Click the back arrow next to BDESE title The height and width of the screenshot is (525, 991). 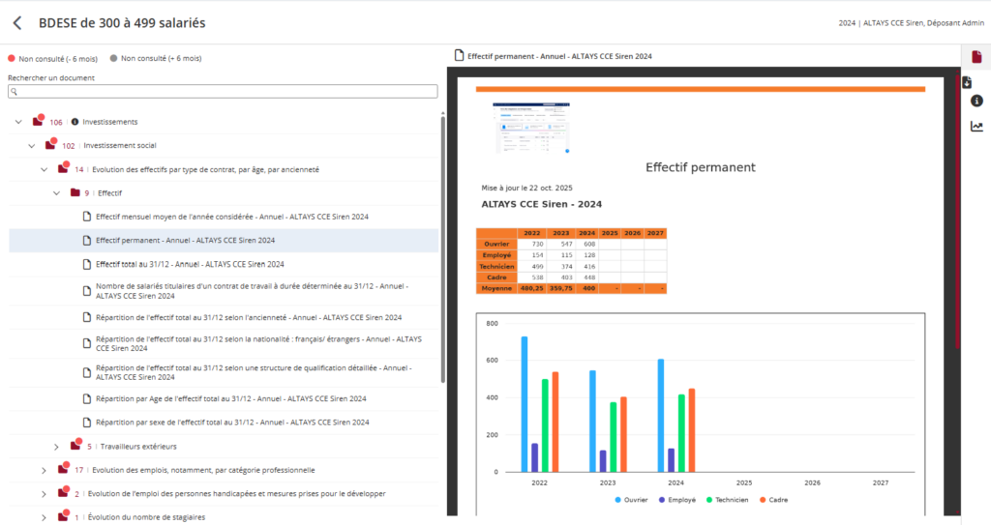point(16,22)
